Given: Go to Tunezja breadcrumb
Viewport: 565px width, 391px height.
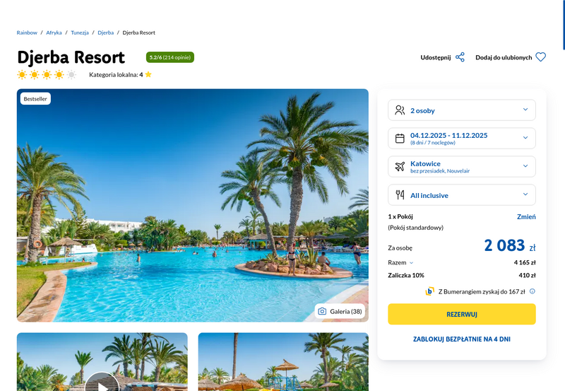Looking at the screenshot, I should [80, 33].
